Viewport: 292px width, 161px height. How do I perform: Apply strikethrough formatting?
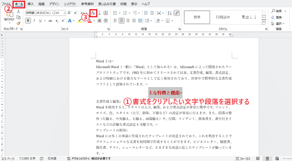(x=50, y=21)
